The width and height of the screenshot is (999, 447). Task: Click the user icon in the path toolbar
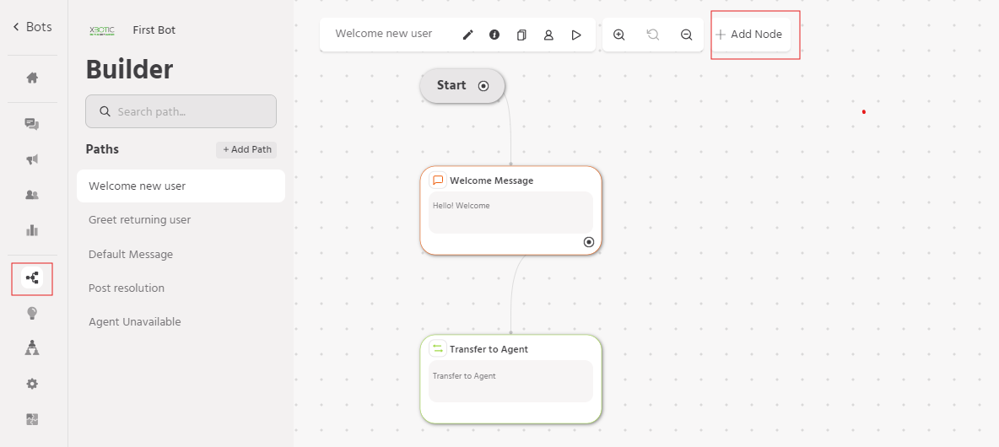click(x=548, y=35)
